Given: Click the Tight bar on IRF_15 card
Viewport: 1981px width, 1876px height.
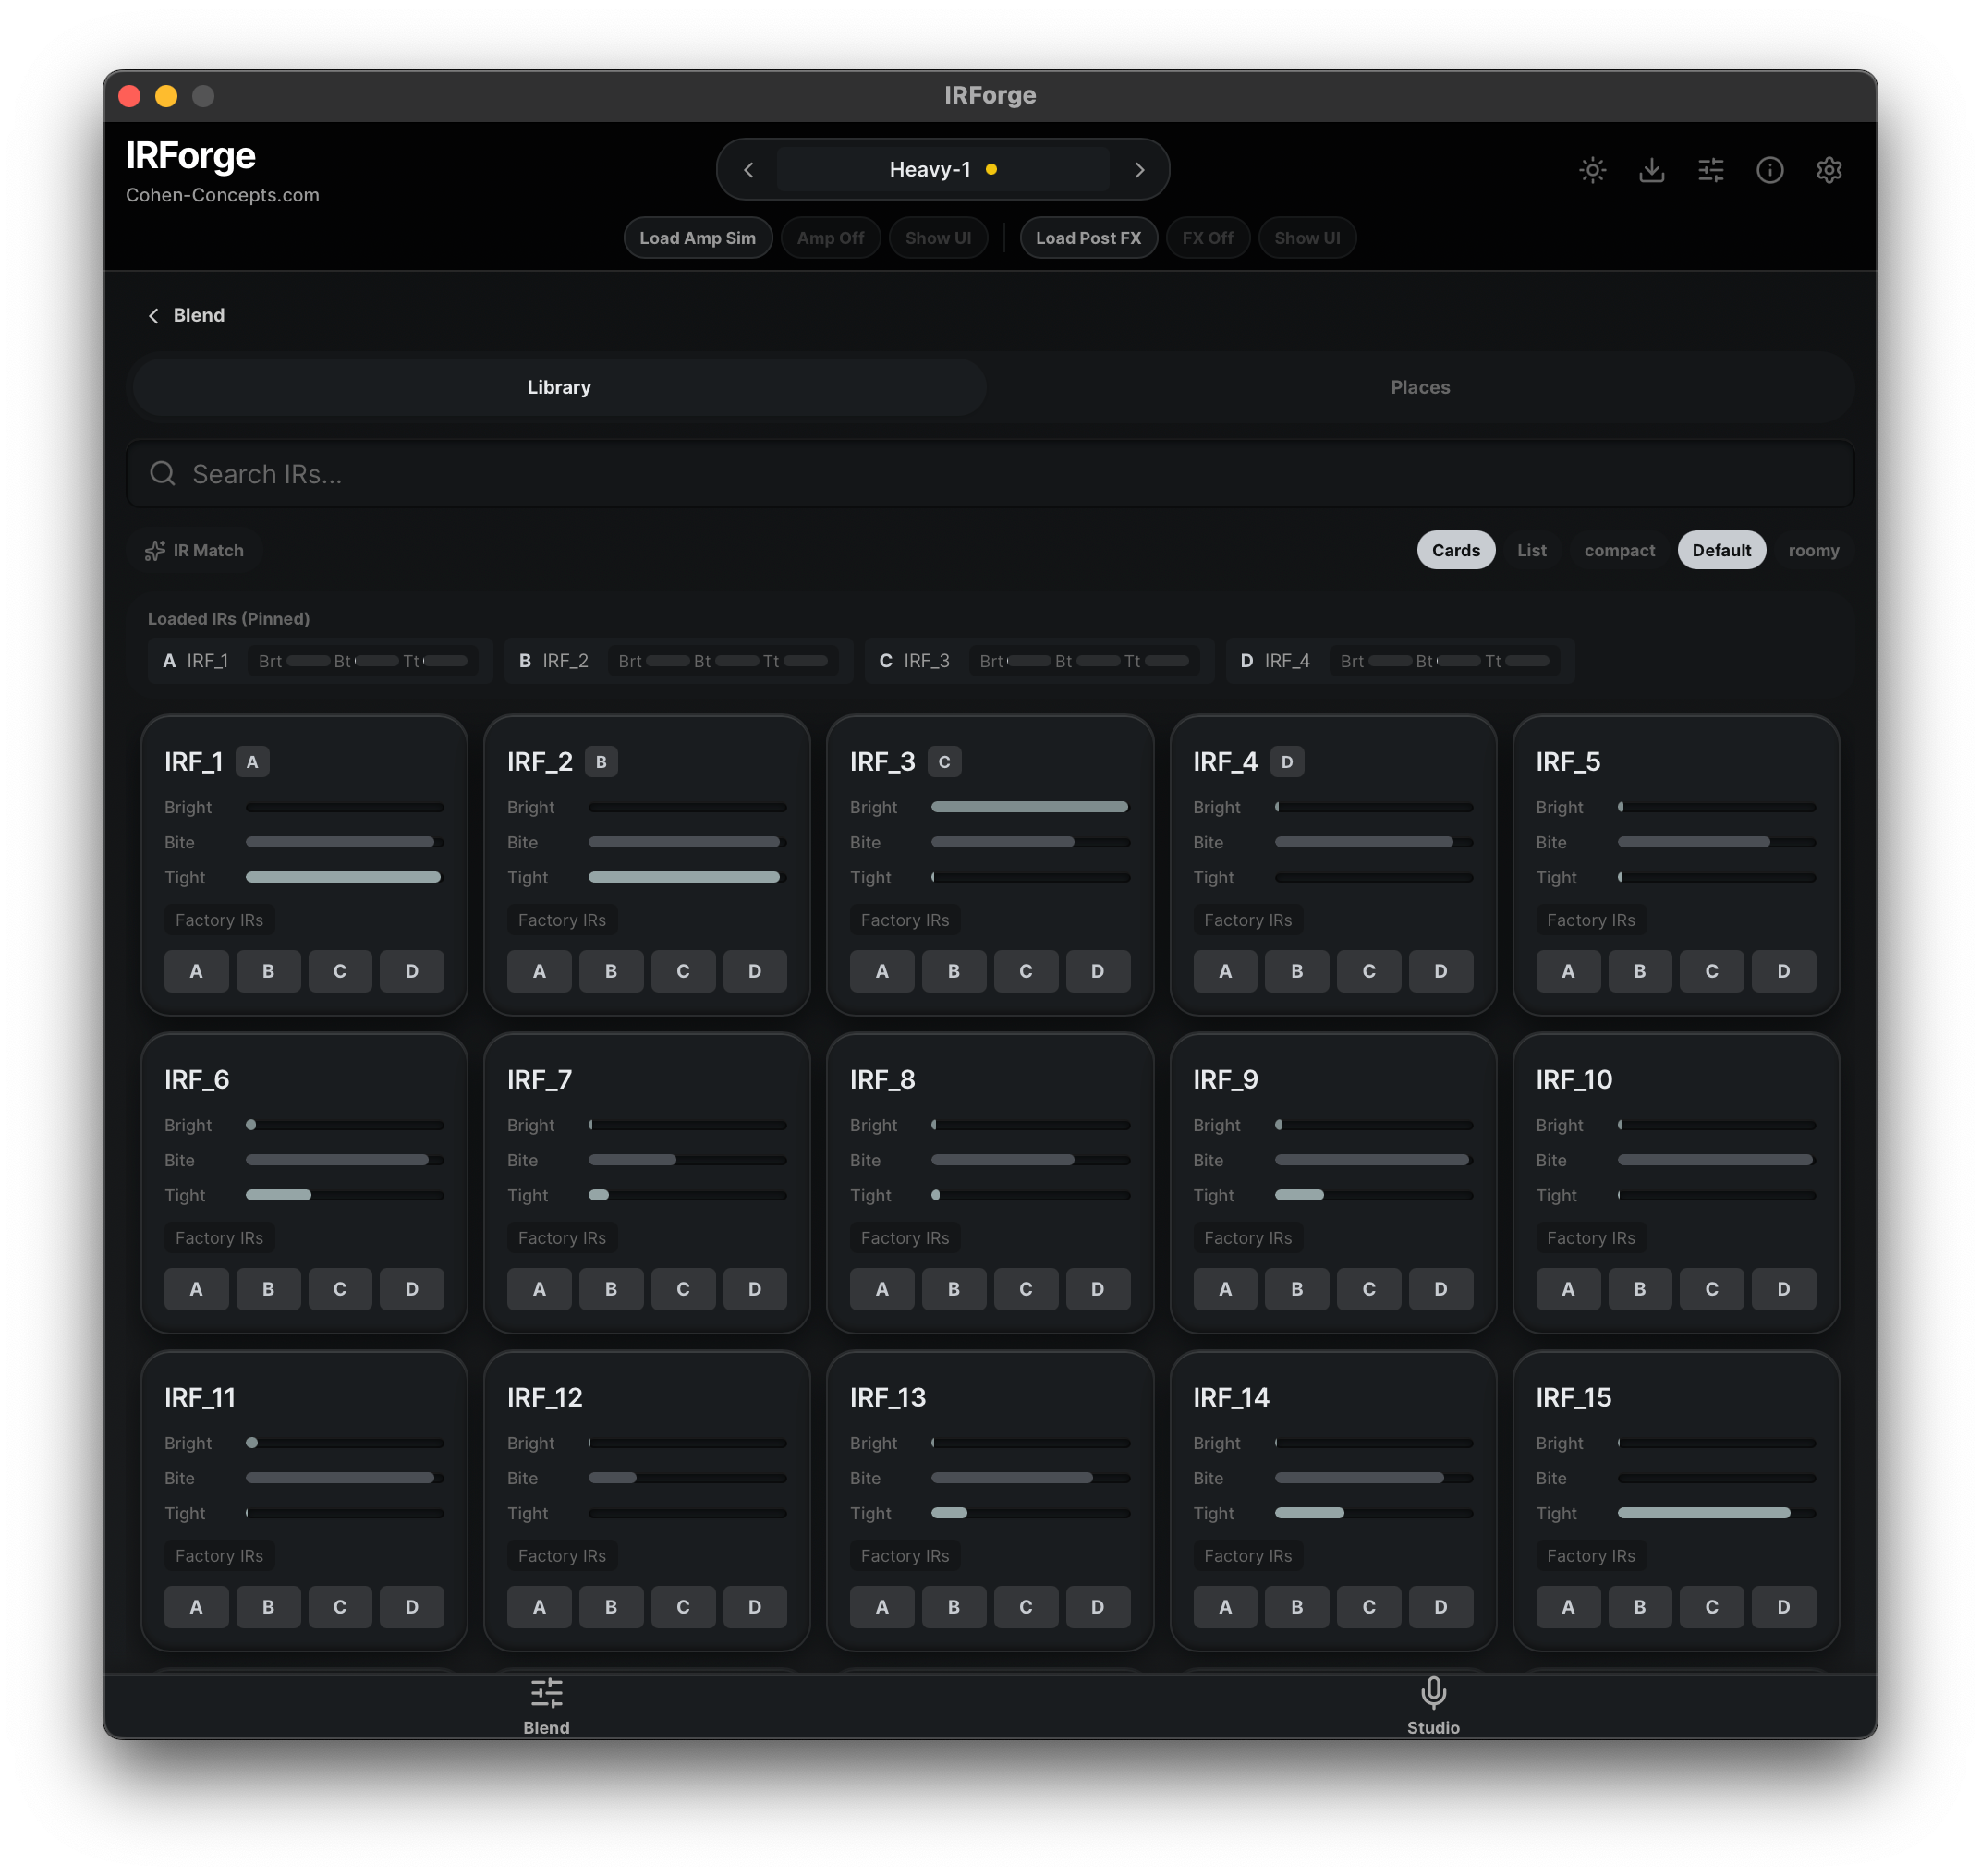Looking at the screenshot, I should tap(1716, 1513).
